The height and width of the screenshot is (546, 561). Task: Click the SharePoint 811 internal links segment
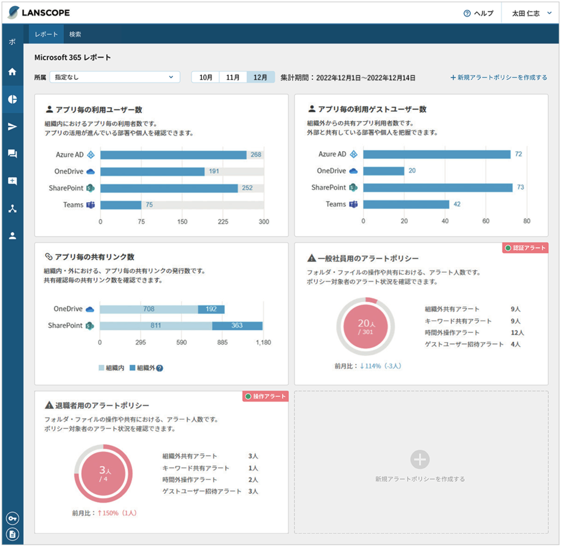point(156,326)
